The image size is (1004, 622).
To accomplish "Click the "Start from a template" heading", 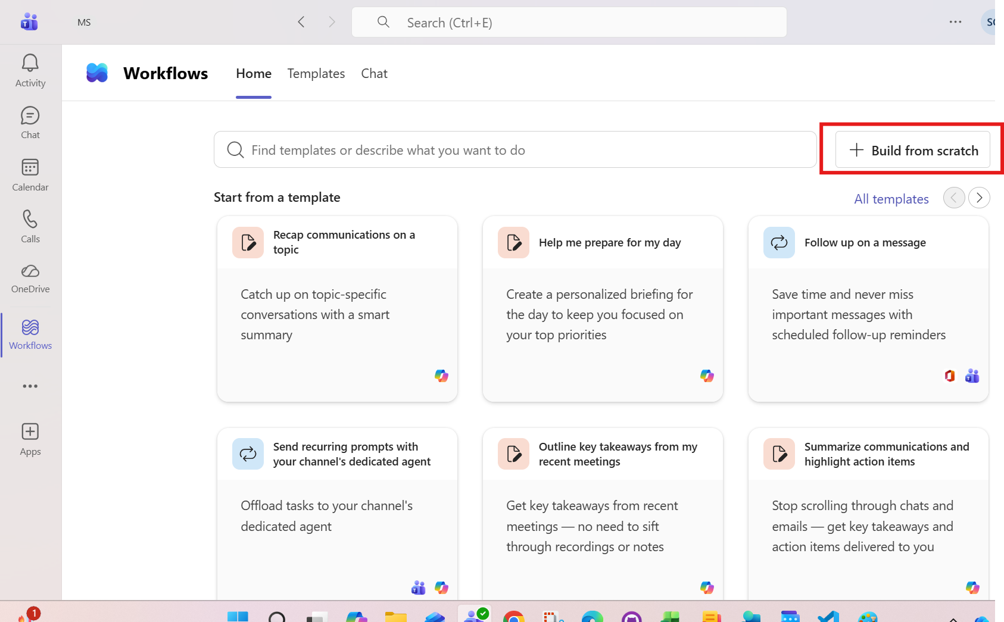I will pos(277,197).
